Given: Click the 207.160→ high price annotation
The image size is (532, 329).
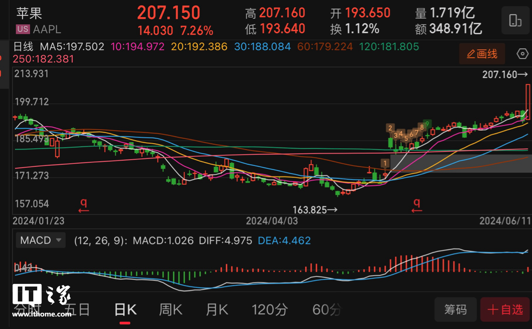Looking at the screenshot, I should 505,75.
